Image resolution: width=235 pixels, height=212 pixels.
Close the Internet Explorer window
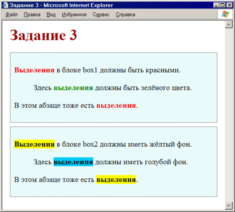pos(229,5)
